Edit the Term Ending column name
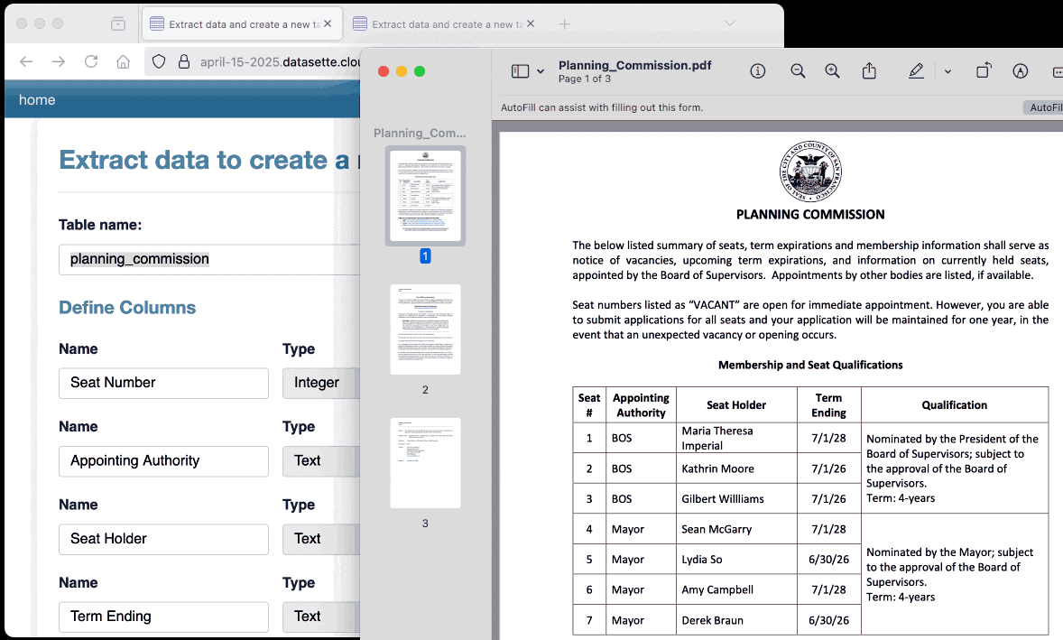 click(x=163, y=617)
